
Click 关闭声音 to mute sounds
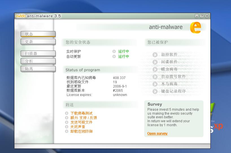pyautogui.click(x=78, y=127)
